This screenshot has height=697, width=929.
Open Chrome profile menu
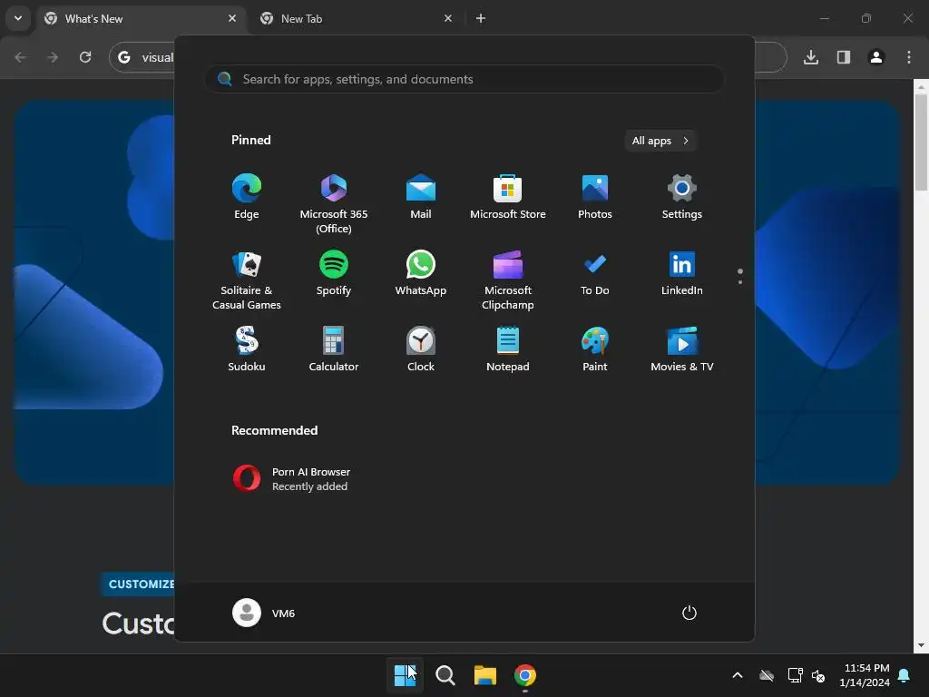pyautogui.click(x=876, y=57)
